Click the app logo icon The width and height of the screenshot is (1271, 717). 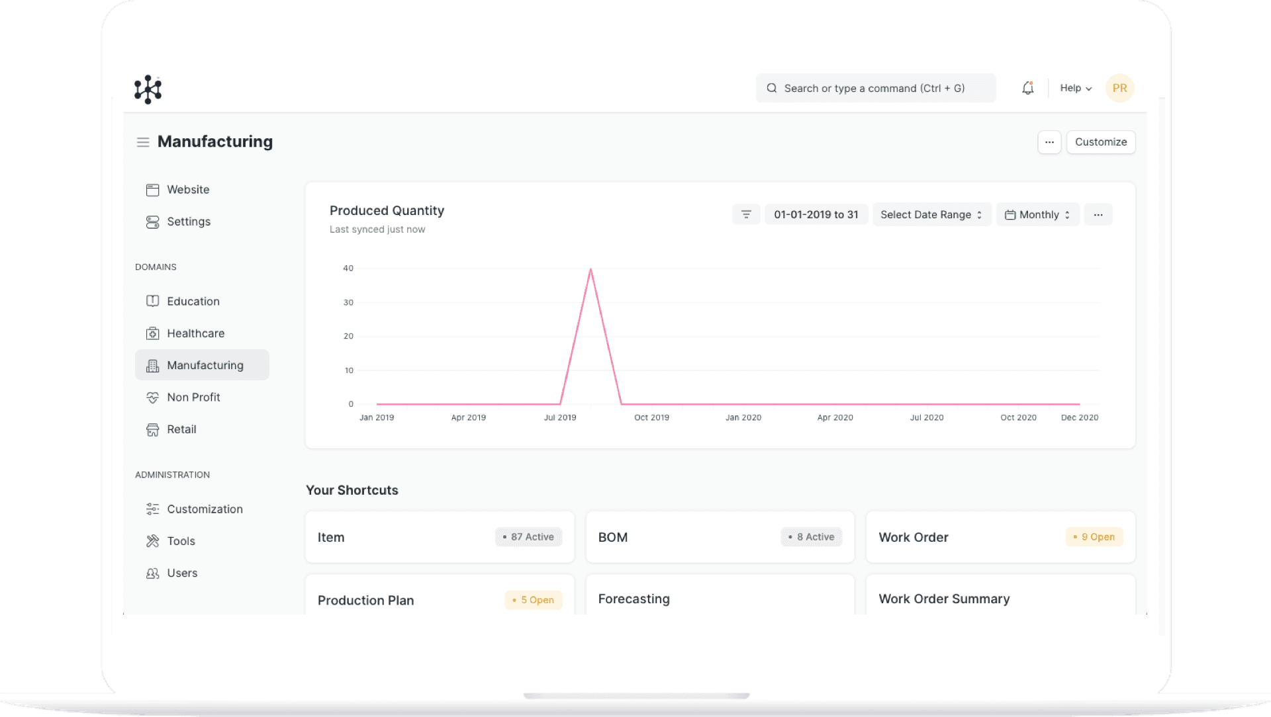[148, 89]
